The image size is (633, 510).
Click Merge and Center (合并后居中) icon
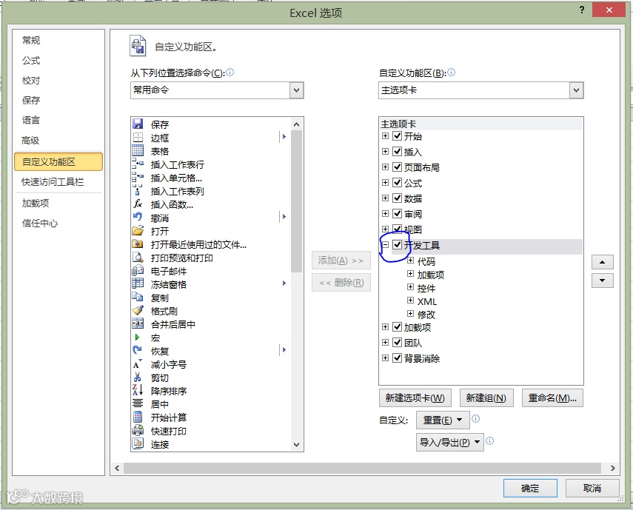(x=138, y=323)
